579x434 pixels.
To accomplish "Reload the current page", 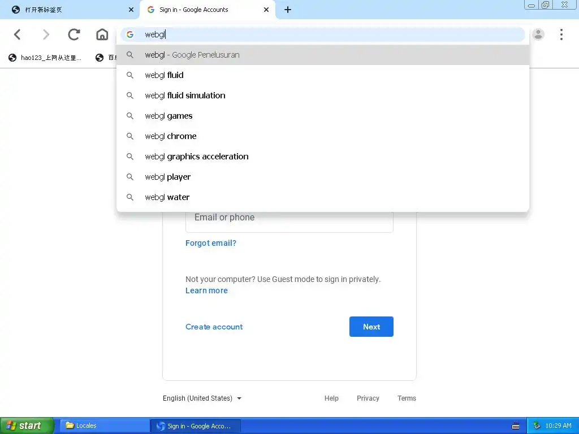I will (74, 34).
